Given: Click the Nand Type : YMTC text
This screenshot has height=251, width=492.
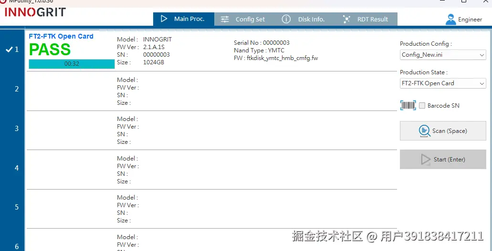Looking at the screenshot, I should click(259, 50).
